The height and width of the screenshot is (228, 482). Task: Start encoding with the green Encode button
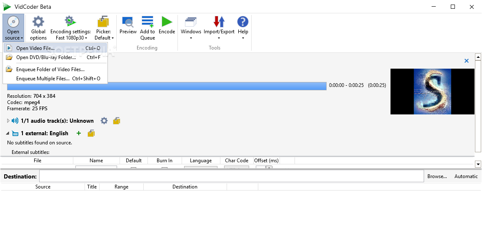pyautogui.click(x=167, y=25)
